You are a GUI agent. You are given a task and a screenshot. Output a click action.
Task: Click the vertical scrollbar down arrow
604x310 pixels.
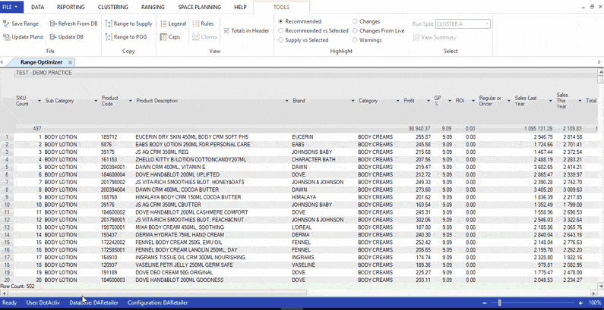(x=599, y=286)
